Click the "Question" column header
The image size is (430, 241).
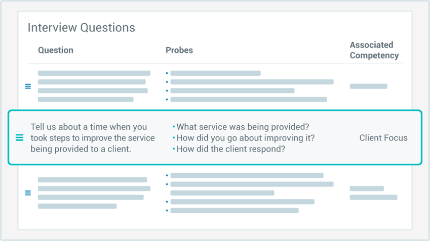coord(56,50)
